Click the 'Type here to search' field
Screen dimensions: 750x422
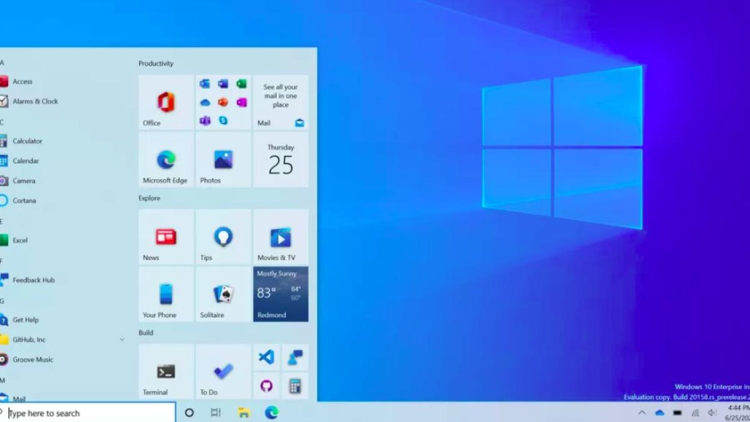pyautogui.click(x=87, y=413)
